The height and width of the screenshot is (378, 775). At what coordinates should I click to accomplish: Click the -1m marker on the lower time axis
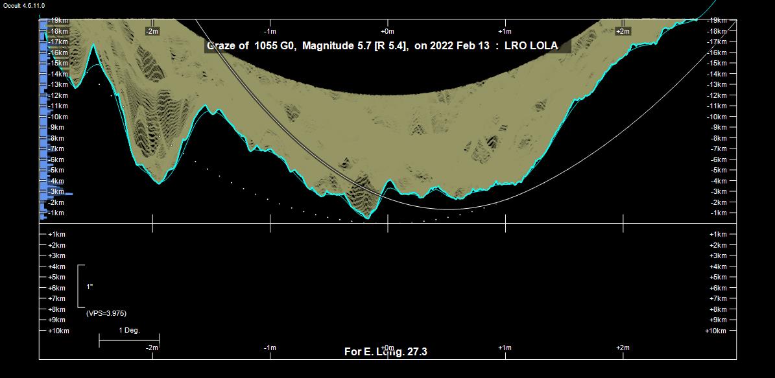tap(270, 348)
